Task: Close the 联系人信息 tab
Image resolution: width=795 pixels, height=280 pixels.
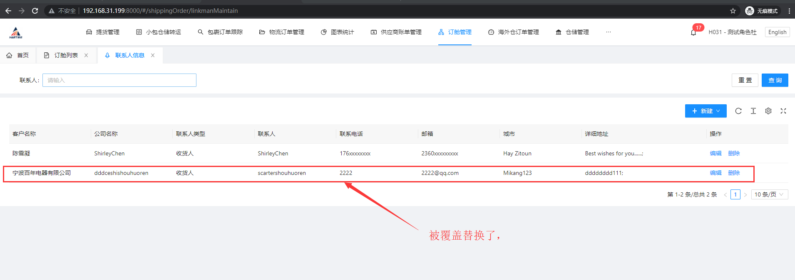Action: [153, 55]
